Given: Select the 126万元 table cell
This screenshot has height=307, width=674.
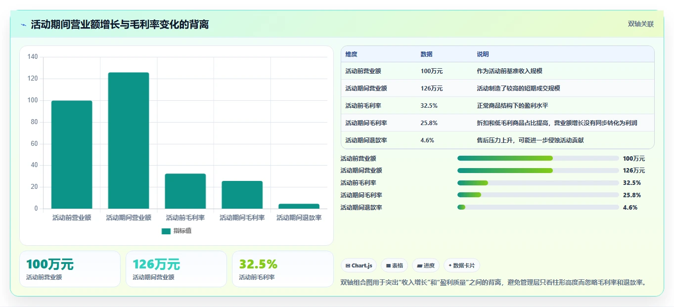Looking at the screenshot, I should click(x=432, y=88).
